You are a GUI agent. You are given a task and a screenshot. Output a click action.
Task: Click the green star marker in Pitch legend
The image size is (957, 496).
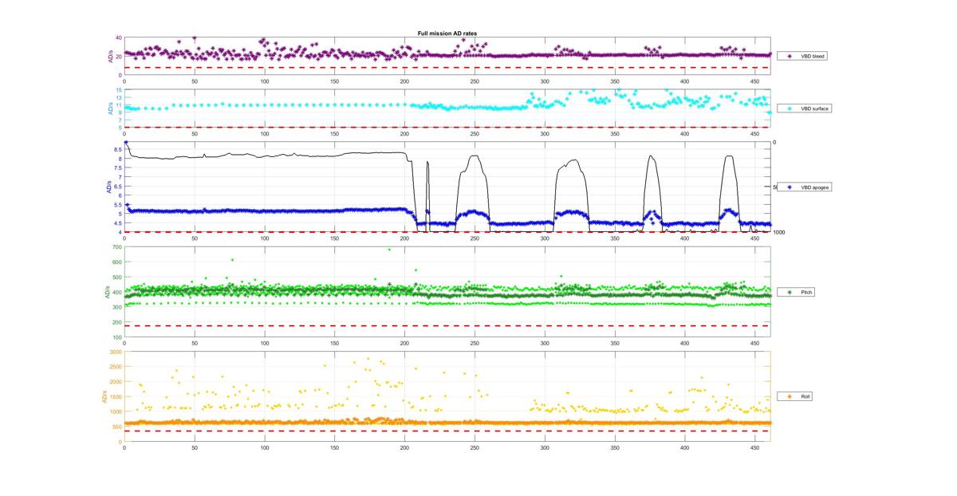pyautogui.click(x=789, y=292)
